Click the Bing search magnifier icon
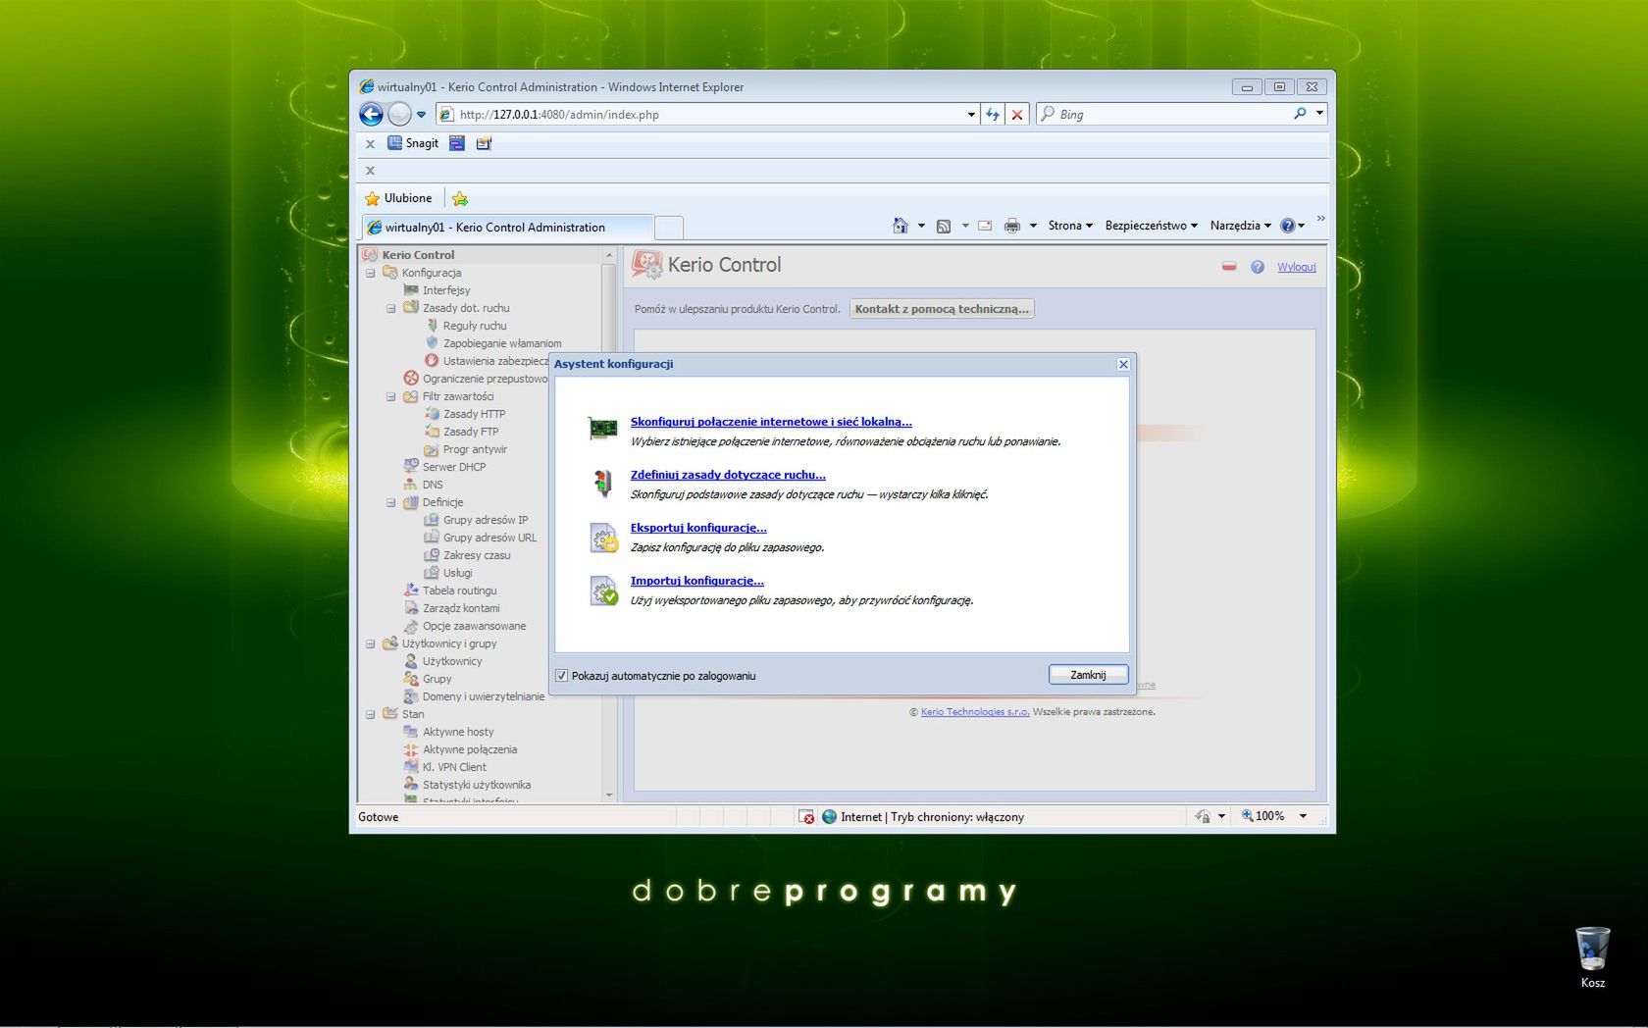Image resolution: width=1648 pixels, height=1028 pixels. click(1300, 114)
